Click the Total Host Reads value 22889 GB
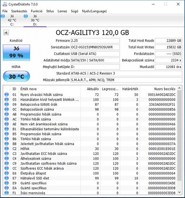Viewport: 185px width, 198px height. point(168,40)
